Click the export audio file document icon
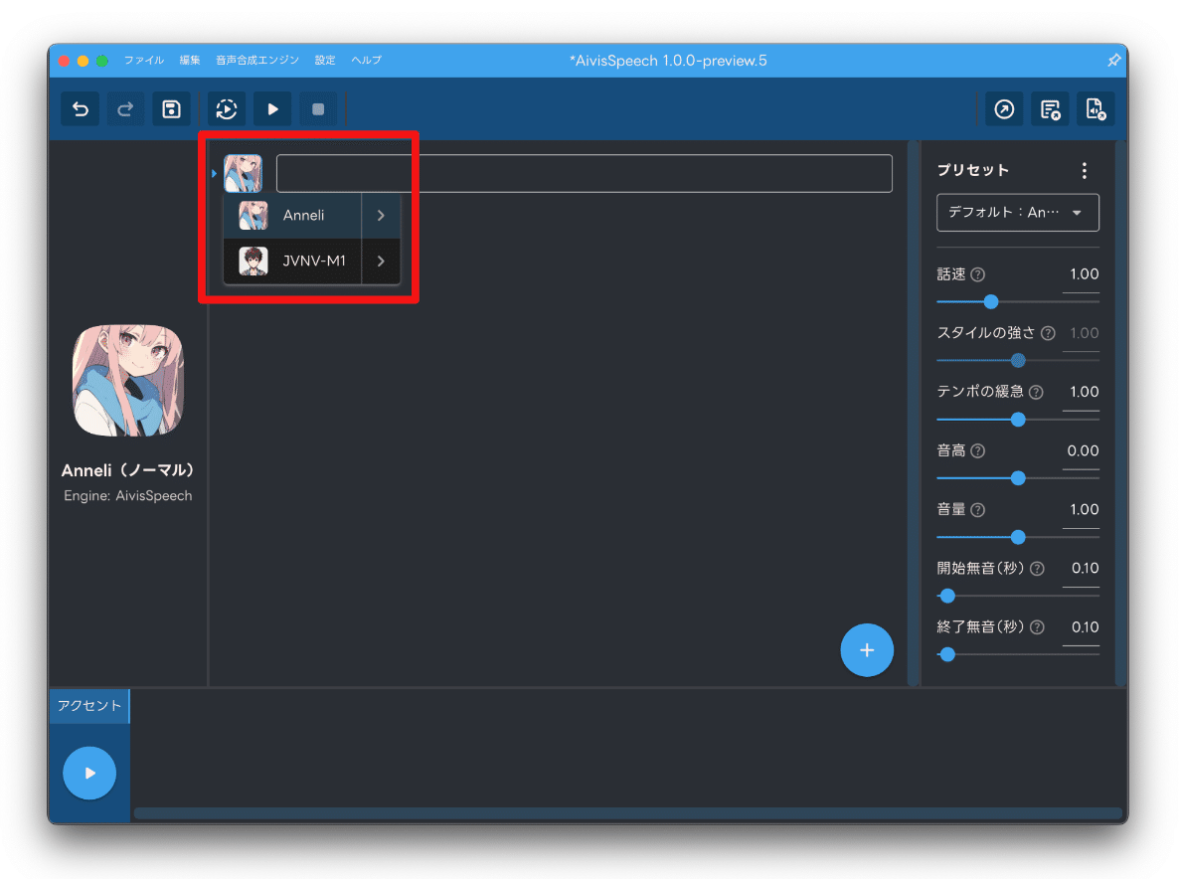1179x879 pixels. coord(1095,109)
